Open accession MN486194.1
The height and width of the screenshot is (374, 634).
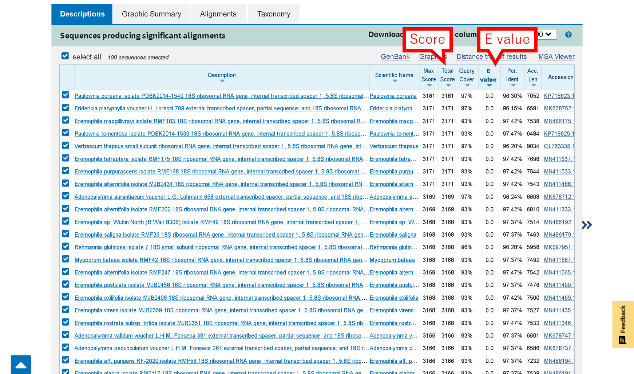[x=559, y=361]
